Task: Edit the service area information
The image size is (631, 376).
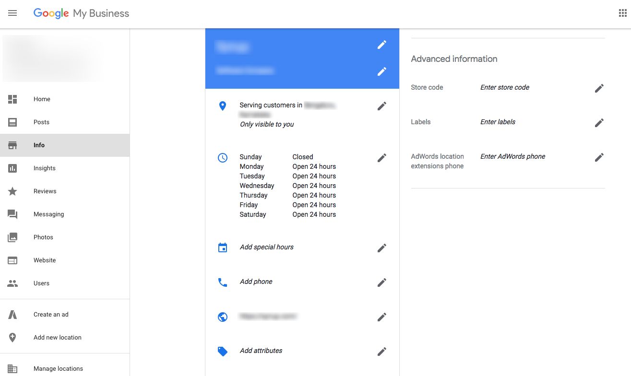Action: 381,106
